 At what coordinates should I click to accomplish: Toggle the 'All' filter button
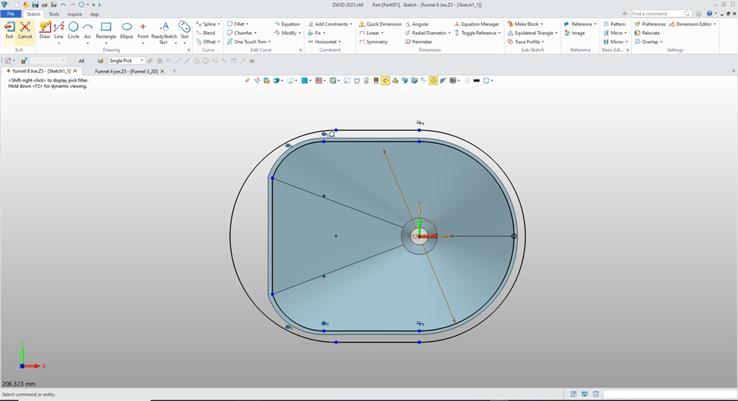(x=81, y=61)
